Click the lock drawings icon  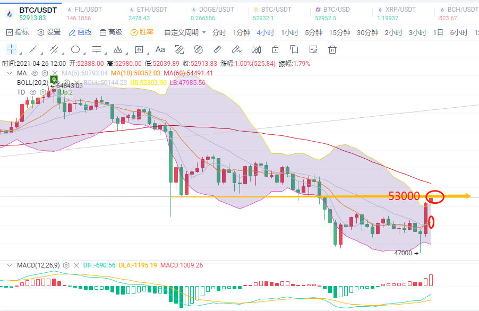click(275, 50)
